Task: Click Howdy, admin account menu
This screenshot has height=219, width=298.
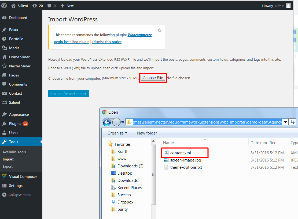Action: [273, 6]
